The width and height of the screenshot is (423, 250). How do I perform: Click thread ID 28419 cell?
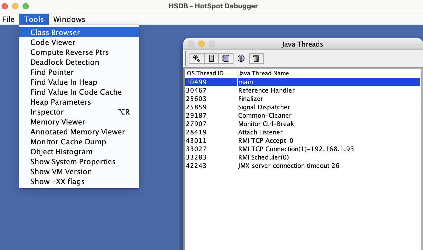point(211,132)
